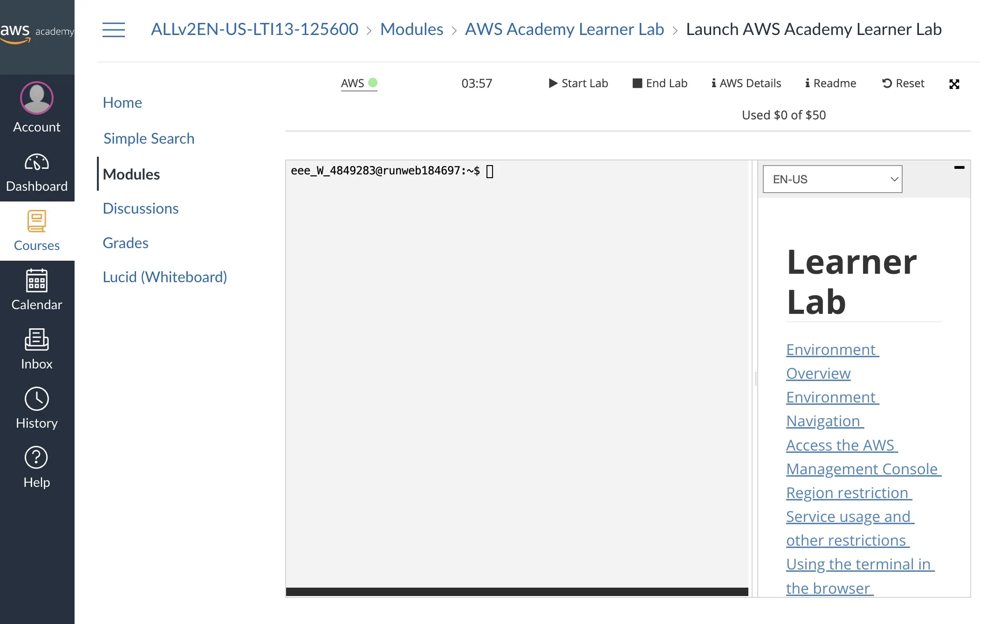This screenshot has height=624, width=1000.
Task: Click the fullscreen expand arrows icon
Action: pyautogui.click(x=954, y=84)
